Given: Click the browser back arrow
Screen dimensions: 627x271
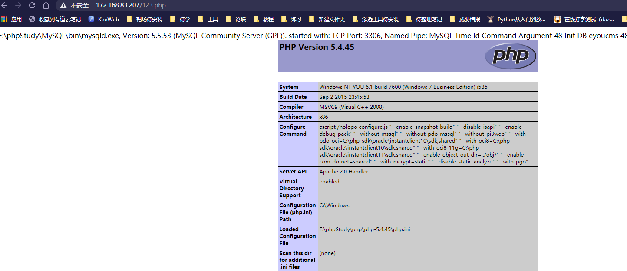Looking at the screenshot, I should [x=5, y=5].
